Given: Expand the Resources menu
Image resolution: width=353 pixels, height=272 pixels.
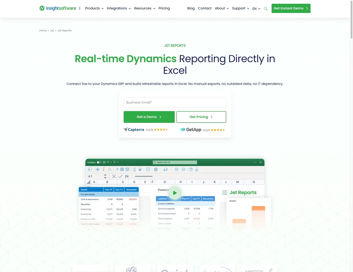Looking at the screenshot, I should pos(144,8).
